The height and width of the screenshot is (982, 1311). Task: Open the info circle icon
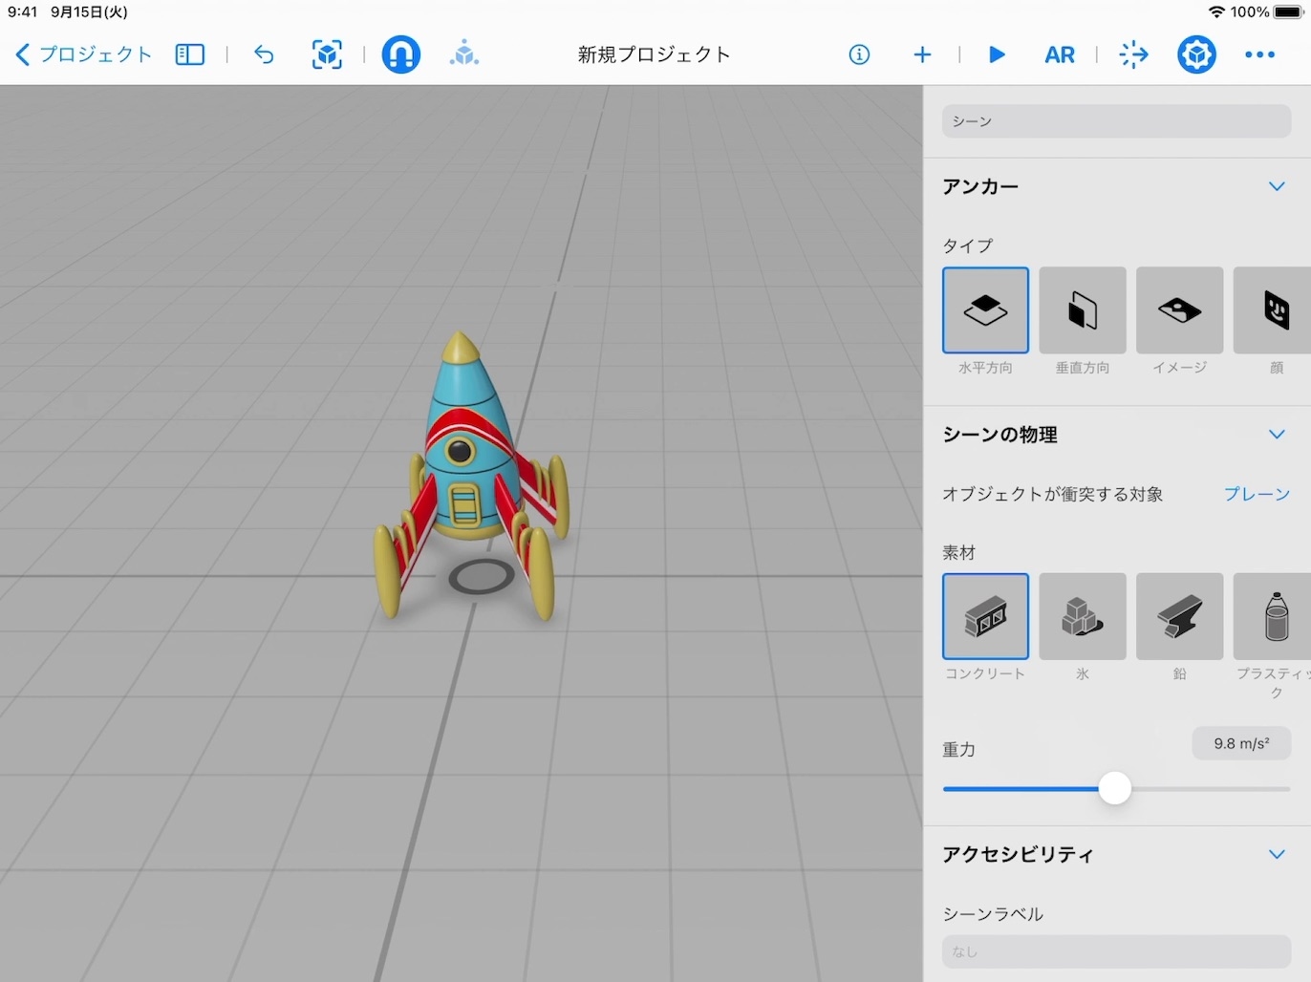[859, 54]
